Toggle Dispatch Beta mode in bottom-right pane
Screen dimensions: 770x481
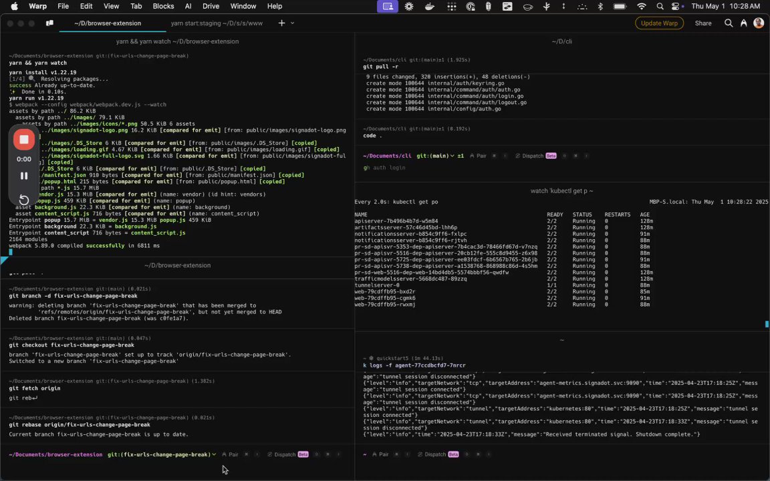tap(434, 454)
